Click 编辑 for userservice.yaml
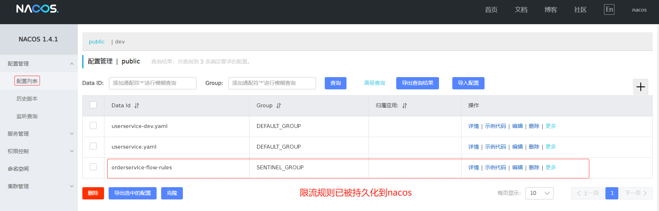This screenshot has height=211, width=659. point(517,147)
